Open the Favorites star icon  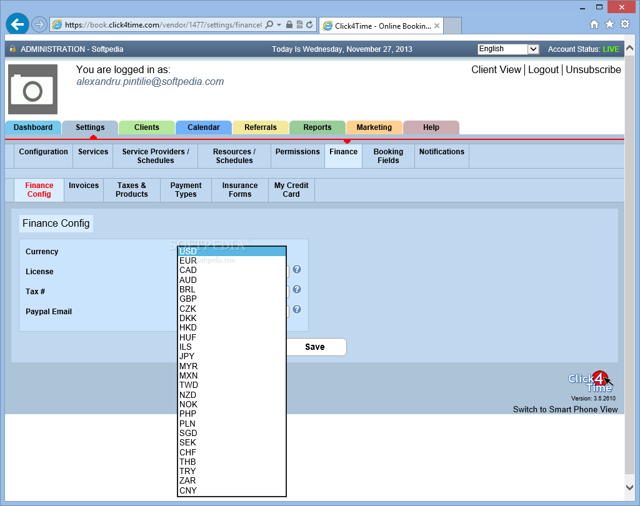(x=609, y=24)
